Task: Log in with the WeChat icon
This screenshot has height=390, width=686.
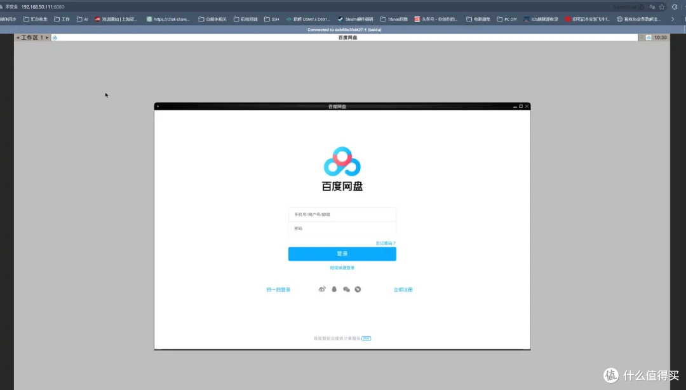Action: click(346, 289)
